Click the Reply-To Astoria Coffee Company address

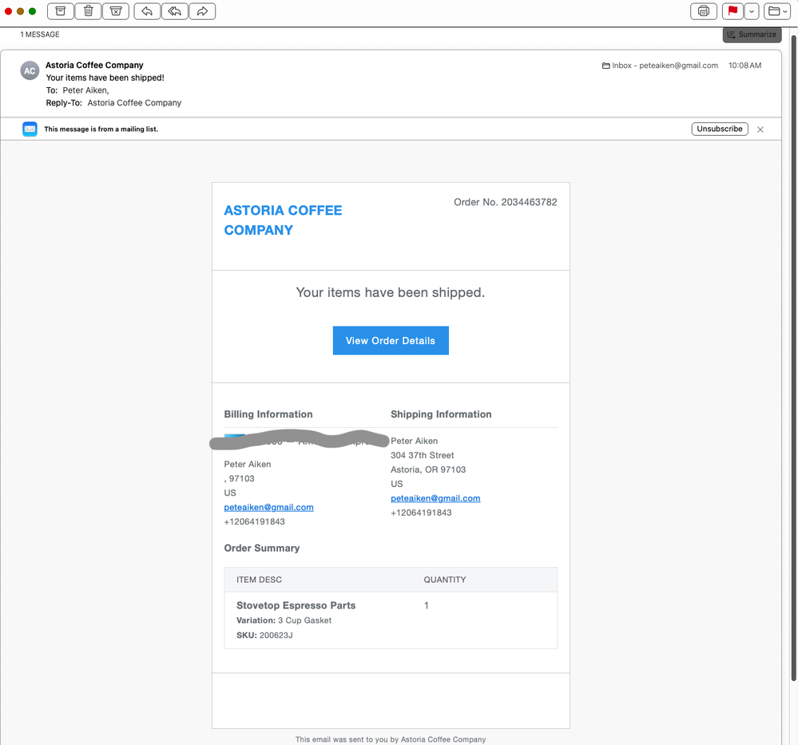point(134,103)
